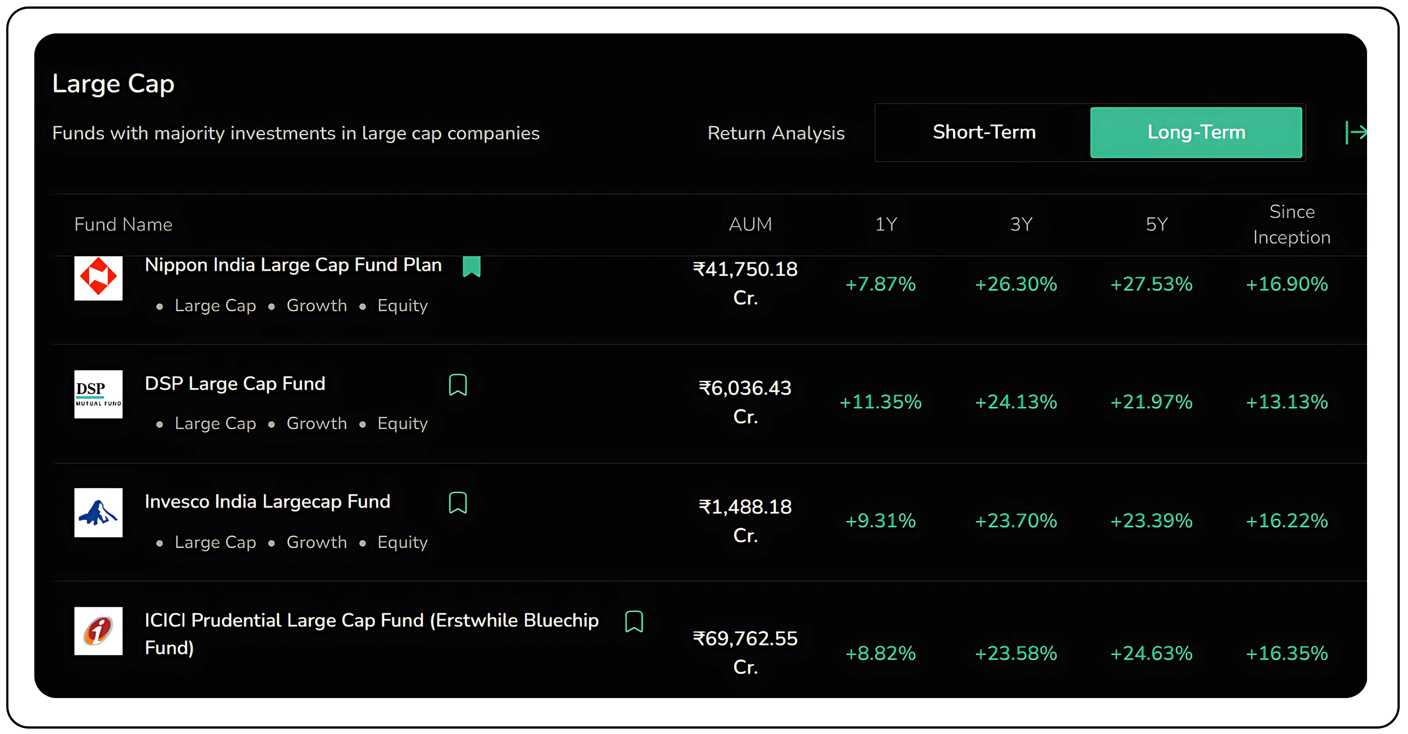
Task: Click DSP's AUM value ₹6,036.43 Cr.
Action: click(x=745, y=402)
